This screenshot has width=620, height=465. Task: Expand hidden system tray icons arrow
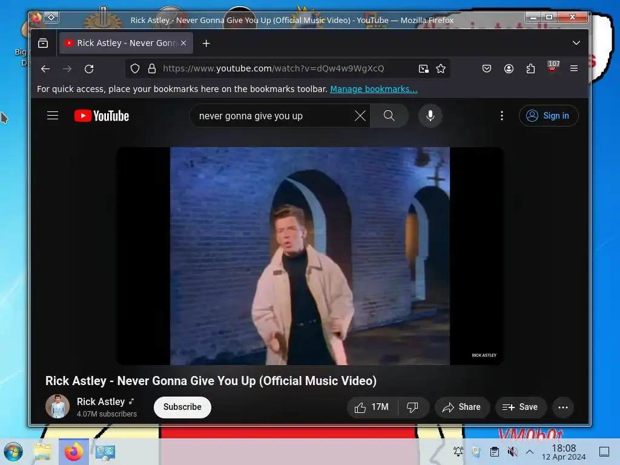pos(530,452)
